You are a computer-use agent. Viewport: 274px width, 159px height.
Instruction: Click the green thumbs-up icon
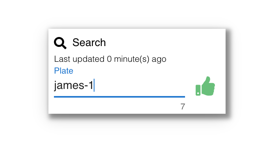(205, 86)
